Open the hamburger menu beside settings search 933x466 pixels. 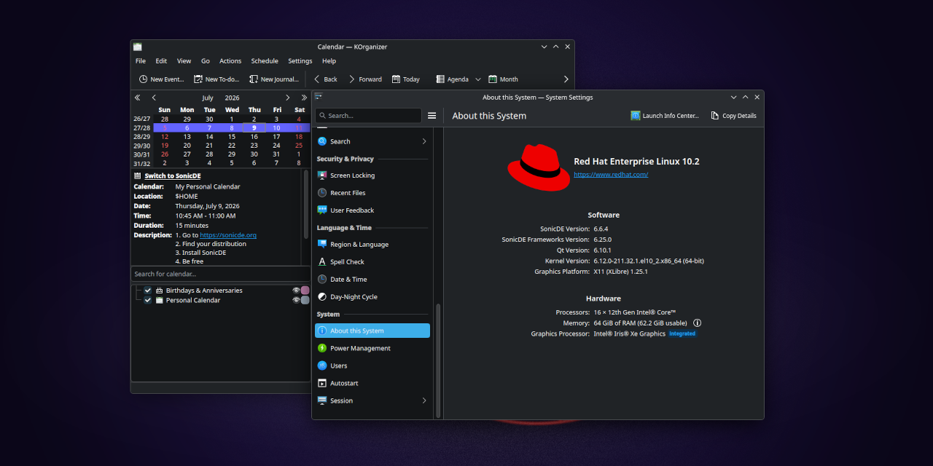tap(432, 116)
